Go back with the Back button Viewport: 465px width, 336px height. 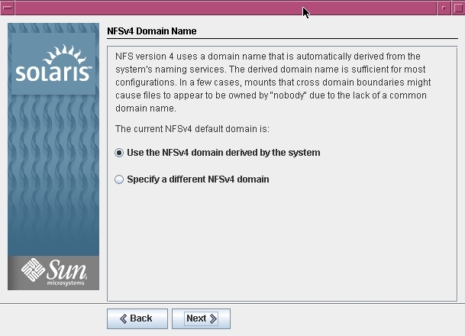[135, 318]
